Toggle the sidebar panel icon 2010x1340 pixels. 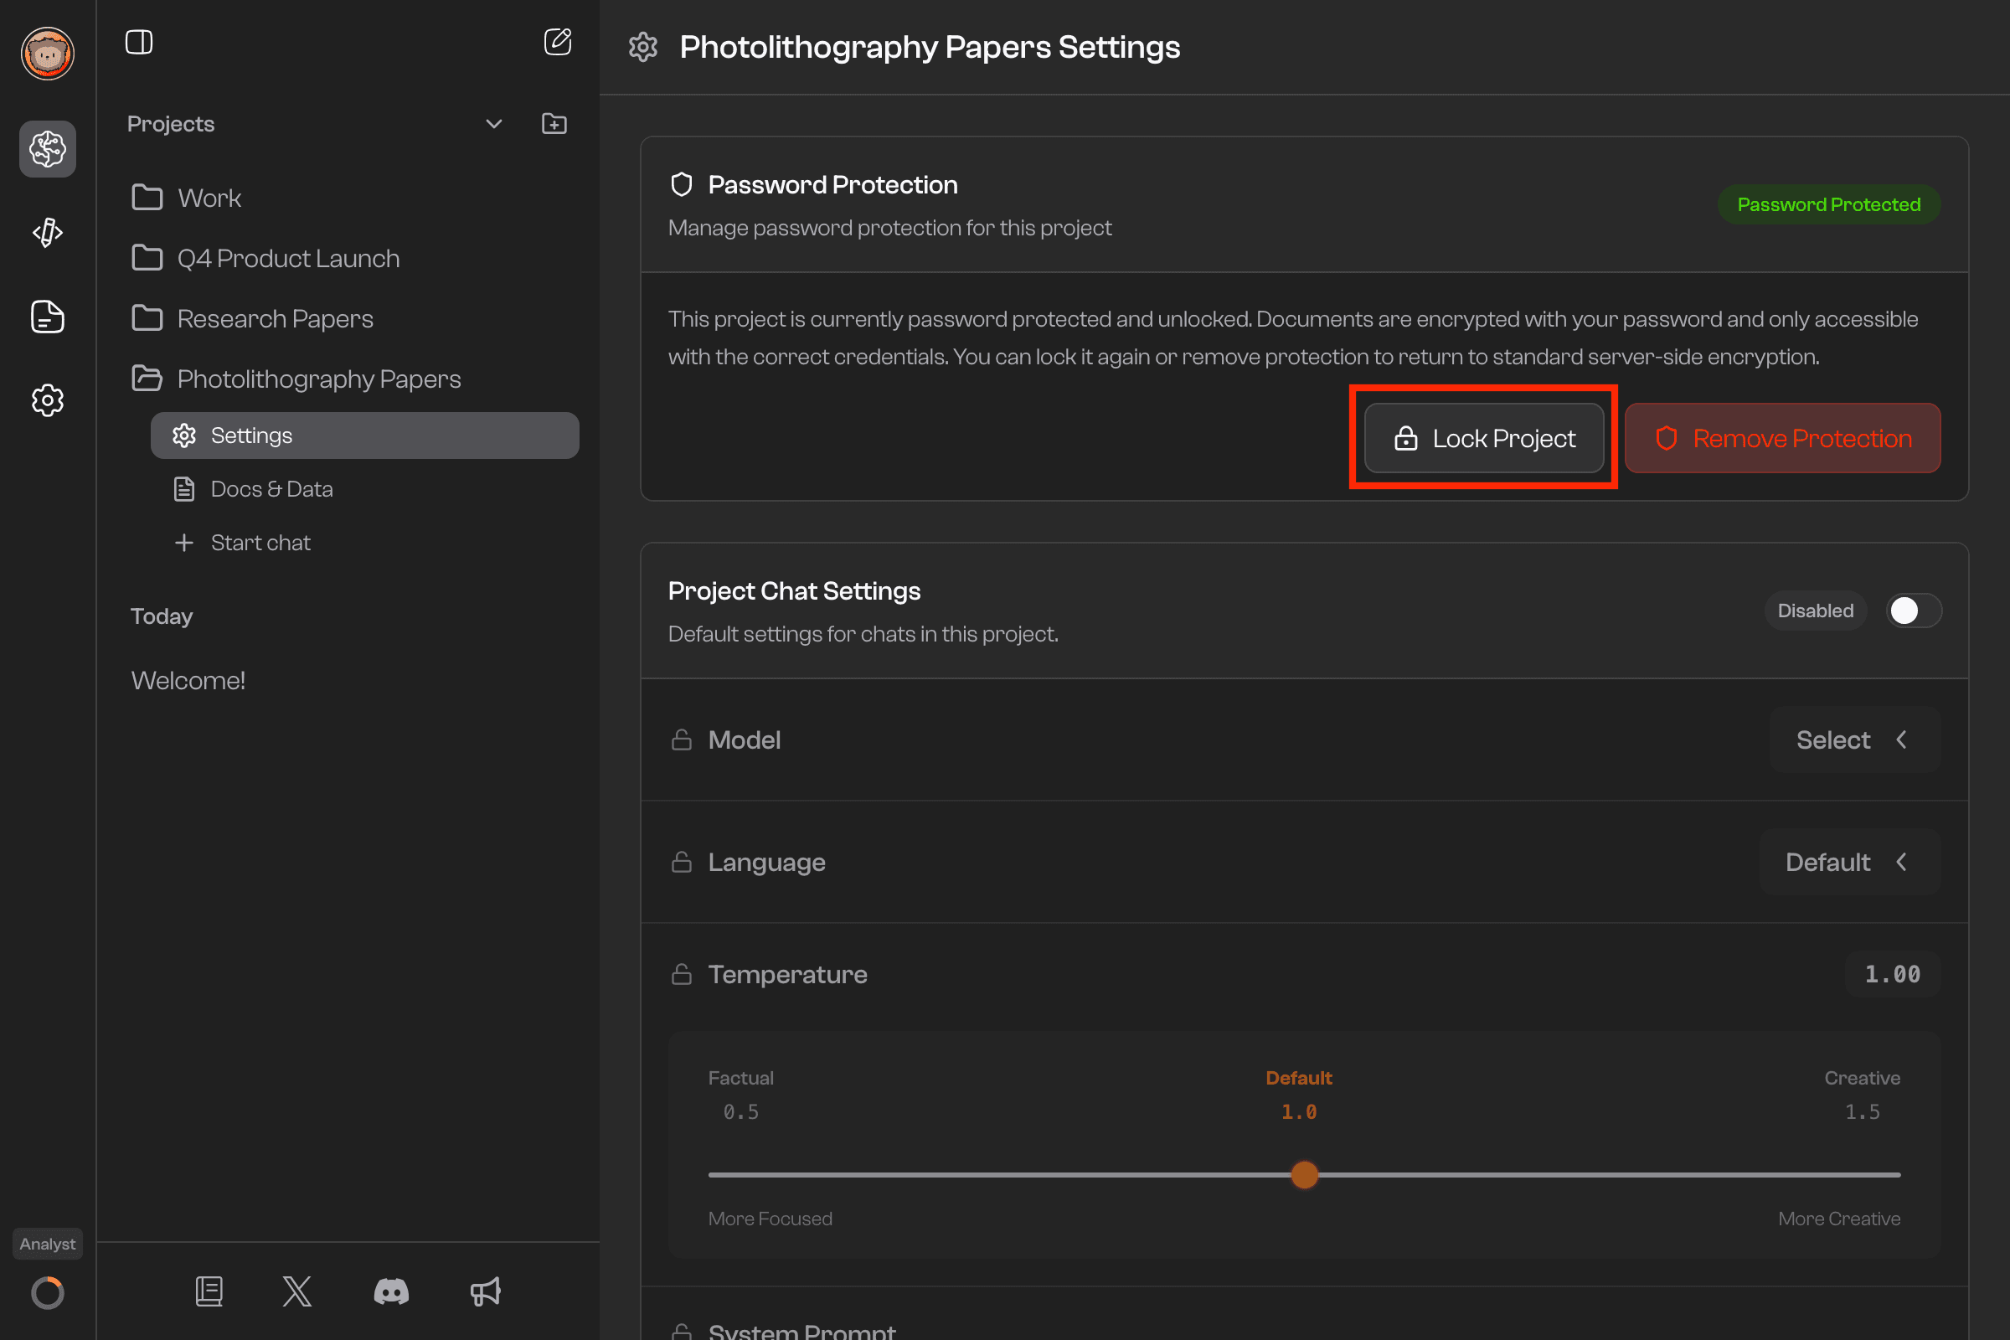(138, 42)
